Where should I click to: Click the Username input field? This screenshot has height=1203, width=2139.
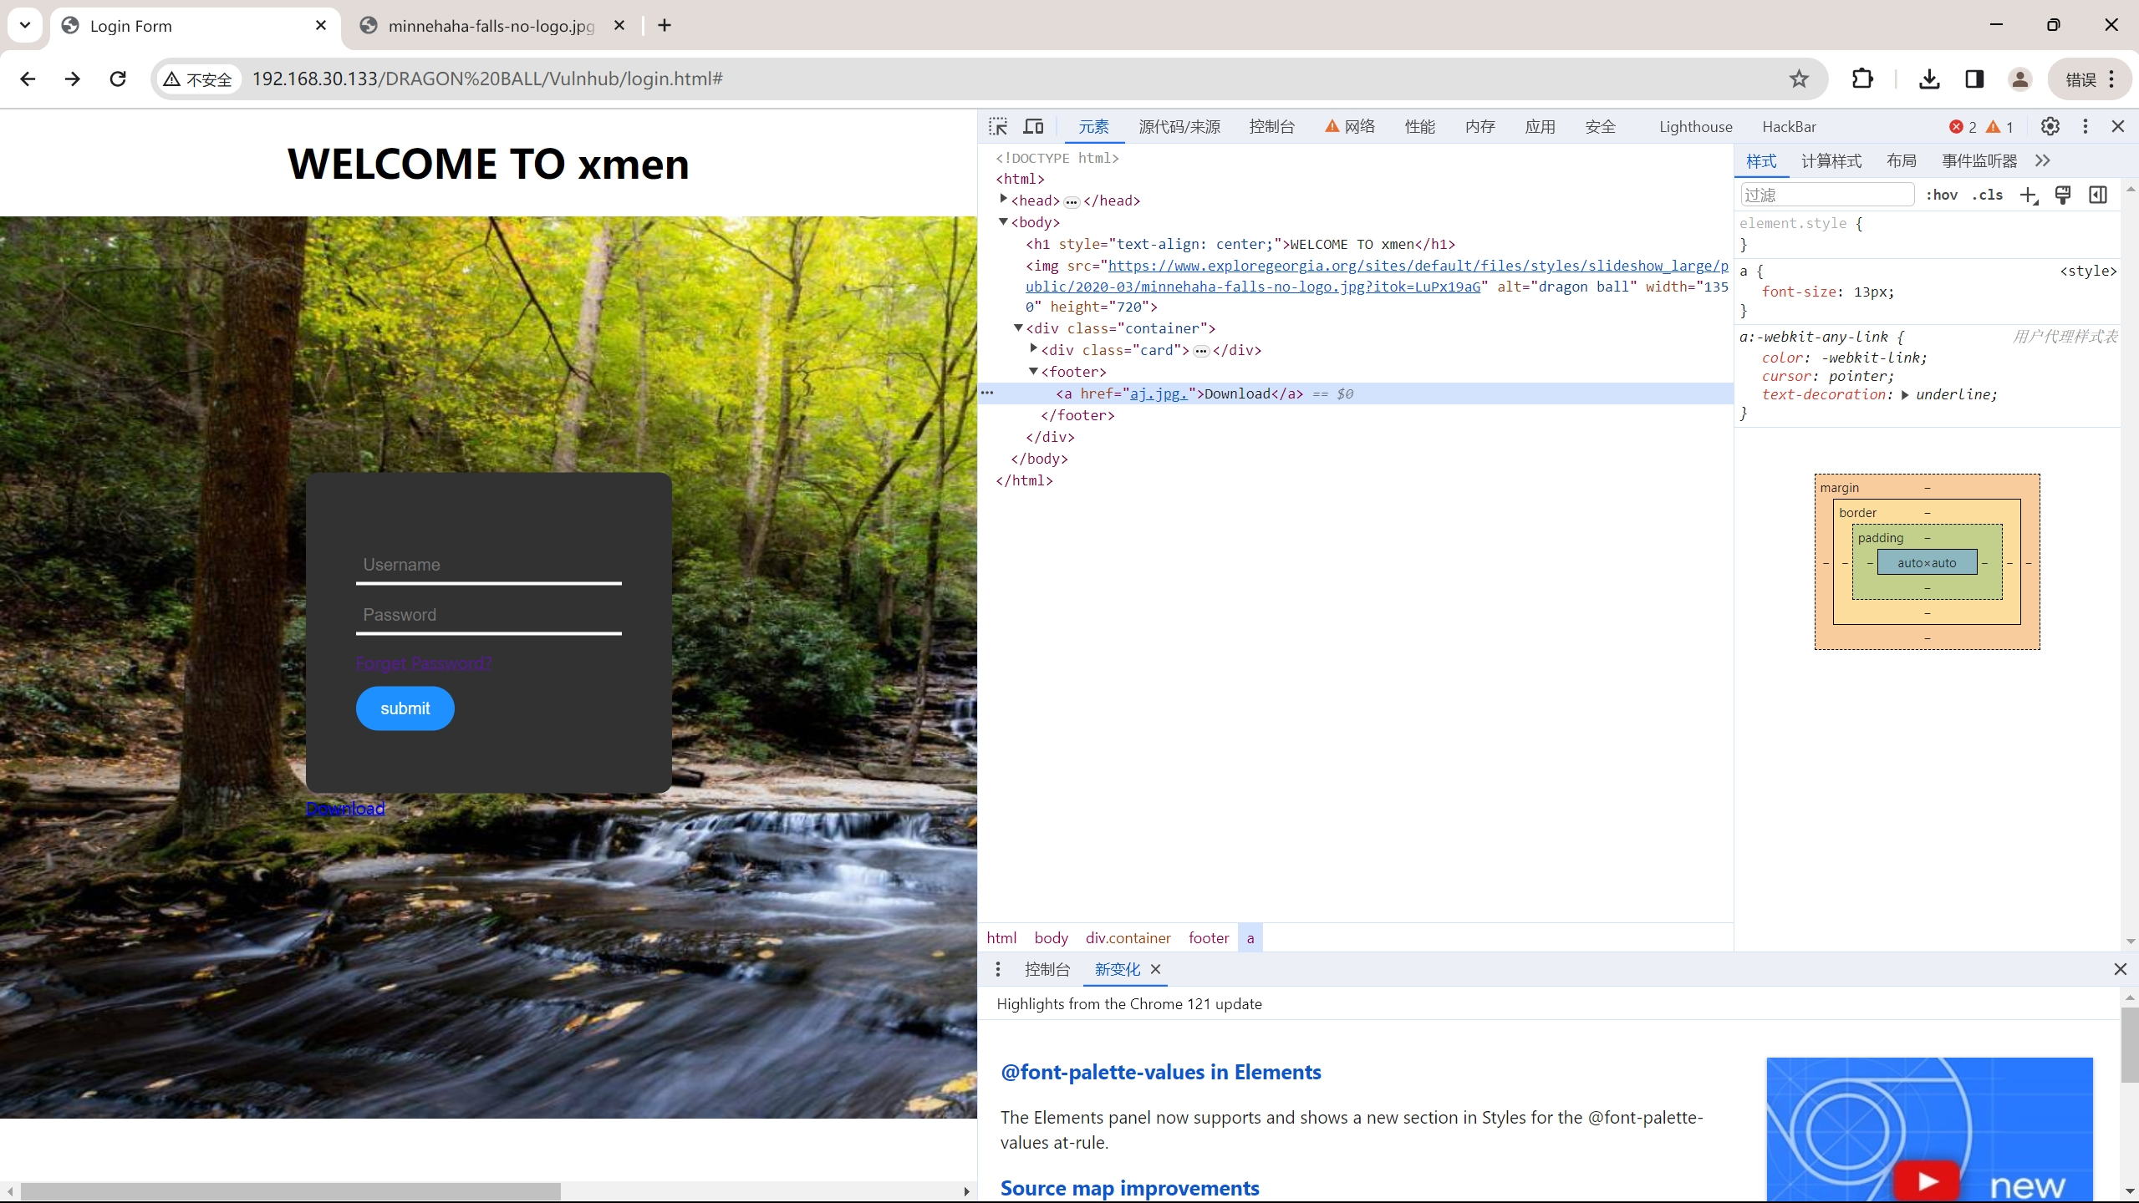[488, 565]
